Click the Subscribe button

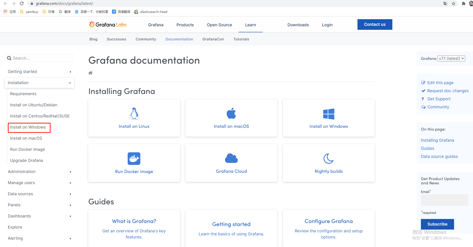(x=437, y=224)
